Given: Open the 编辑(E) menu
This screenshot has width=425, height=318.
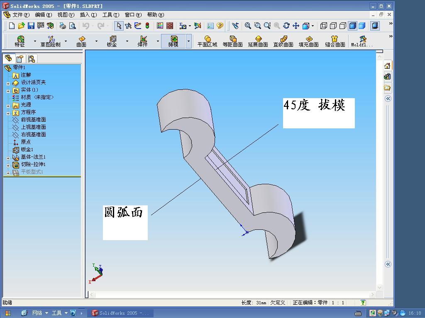Looking at the screenshot, I should [x=43, y=15].
